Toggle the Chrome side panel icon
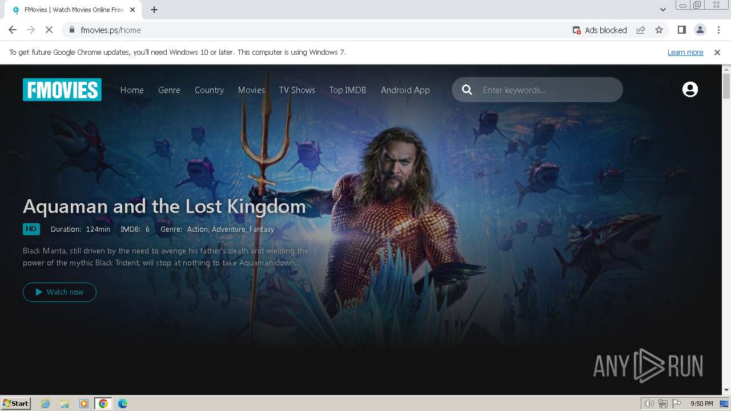This screenshot has height=411, width=731. pos(681,30)
